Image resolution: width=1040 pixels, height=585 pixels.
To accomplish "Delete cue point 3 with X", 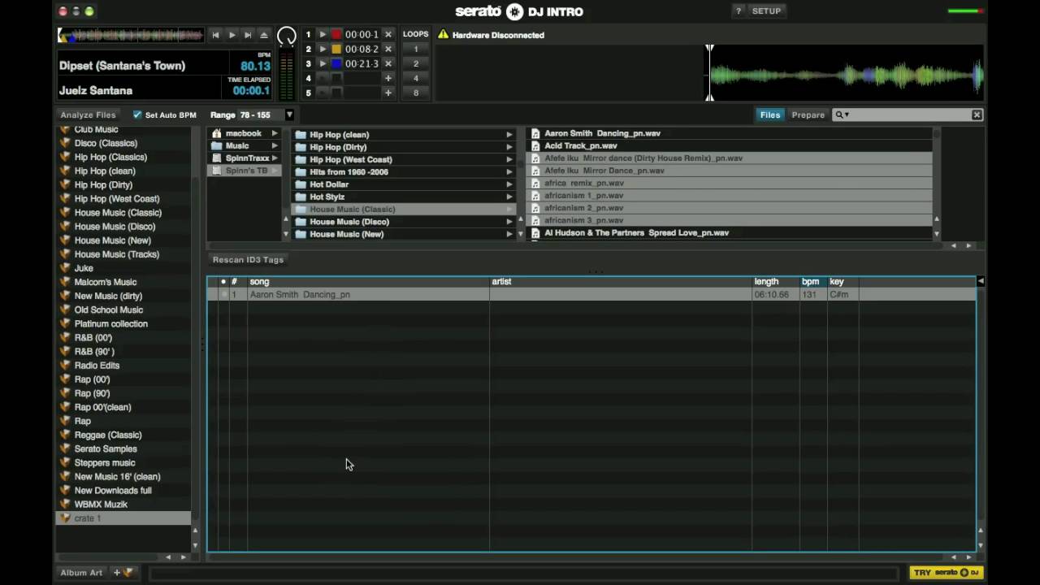I will 388,63.
